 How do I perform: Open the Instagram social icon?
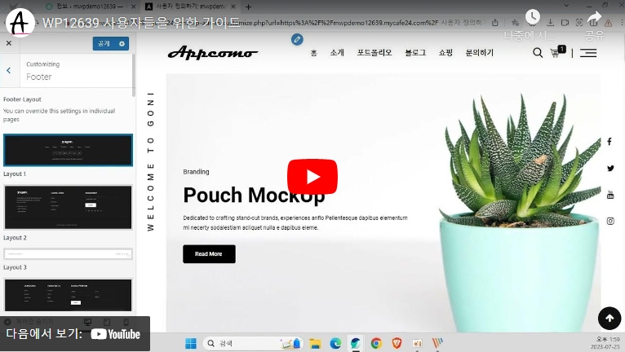click(610, 221)
